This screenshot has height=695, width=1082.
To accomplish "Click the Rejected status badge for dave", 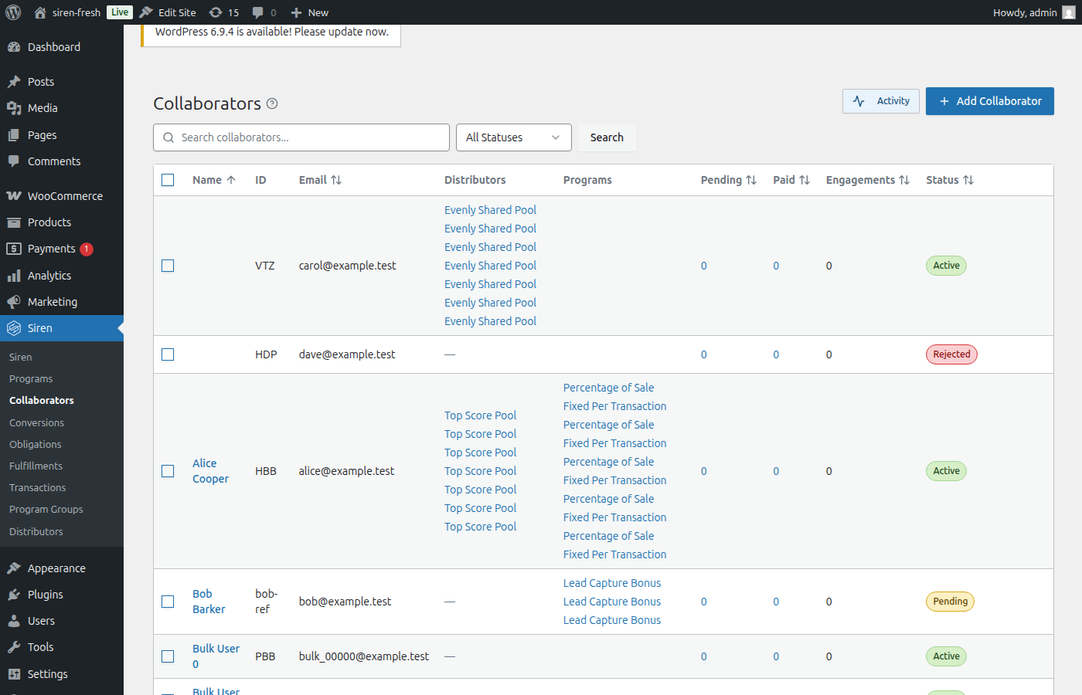I will [951, 354].
